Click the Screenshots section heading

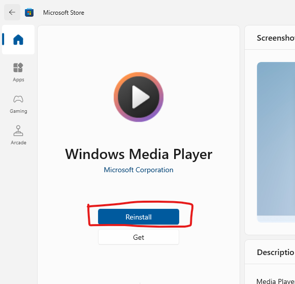coord(276,38)
